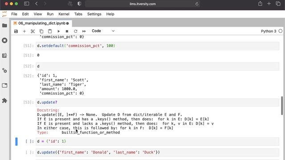Click the 'builtin_function_or_method' type text

(x=91, y=132)
